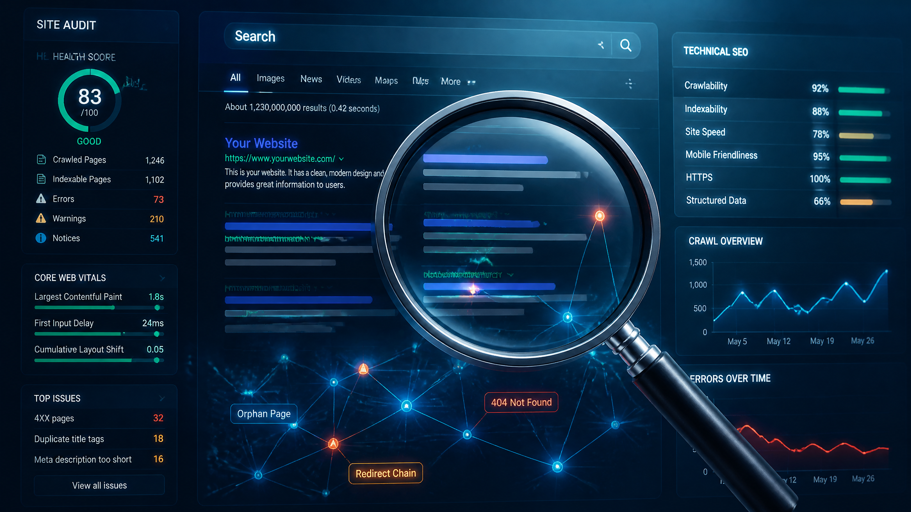Open the Your Website result title
Viewport: 911px width, 512px height.
261,143
